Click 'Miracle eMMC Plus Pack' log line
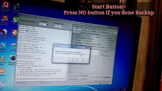The height and width of the screenshot is (91, 162). 28,31
